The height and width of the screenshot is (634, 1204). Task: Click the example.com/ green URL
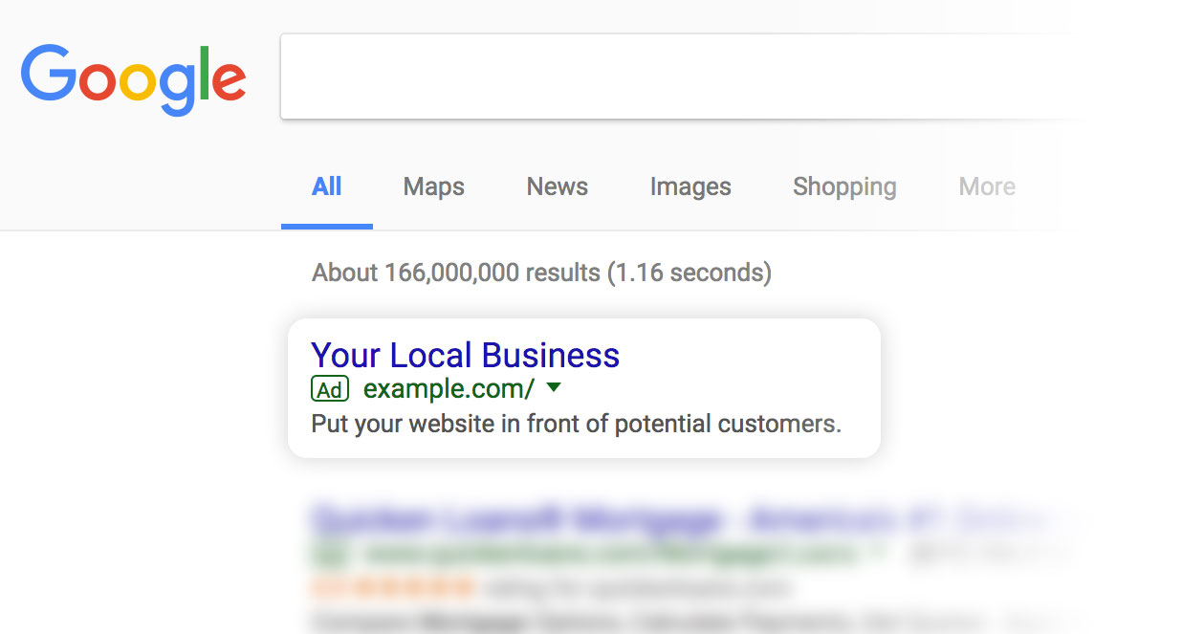[449, 389]
